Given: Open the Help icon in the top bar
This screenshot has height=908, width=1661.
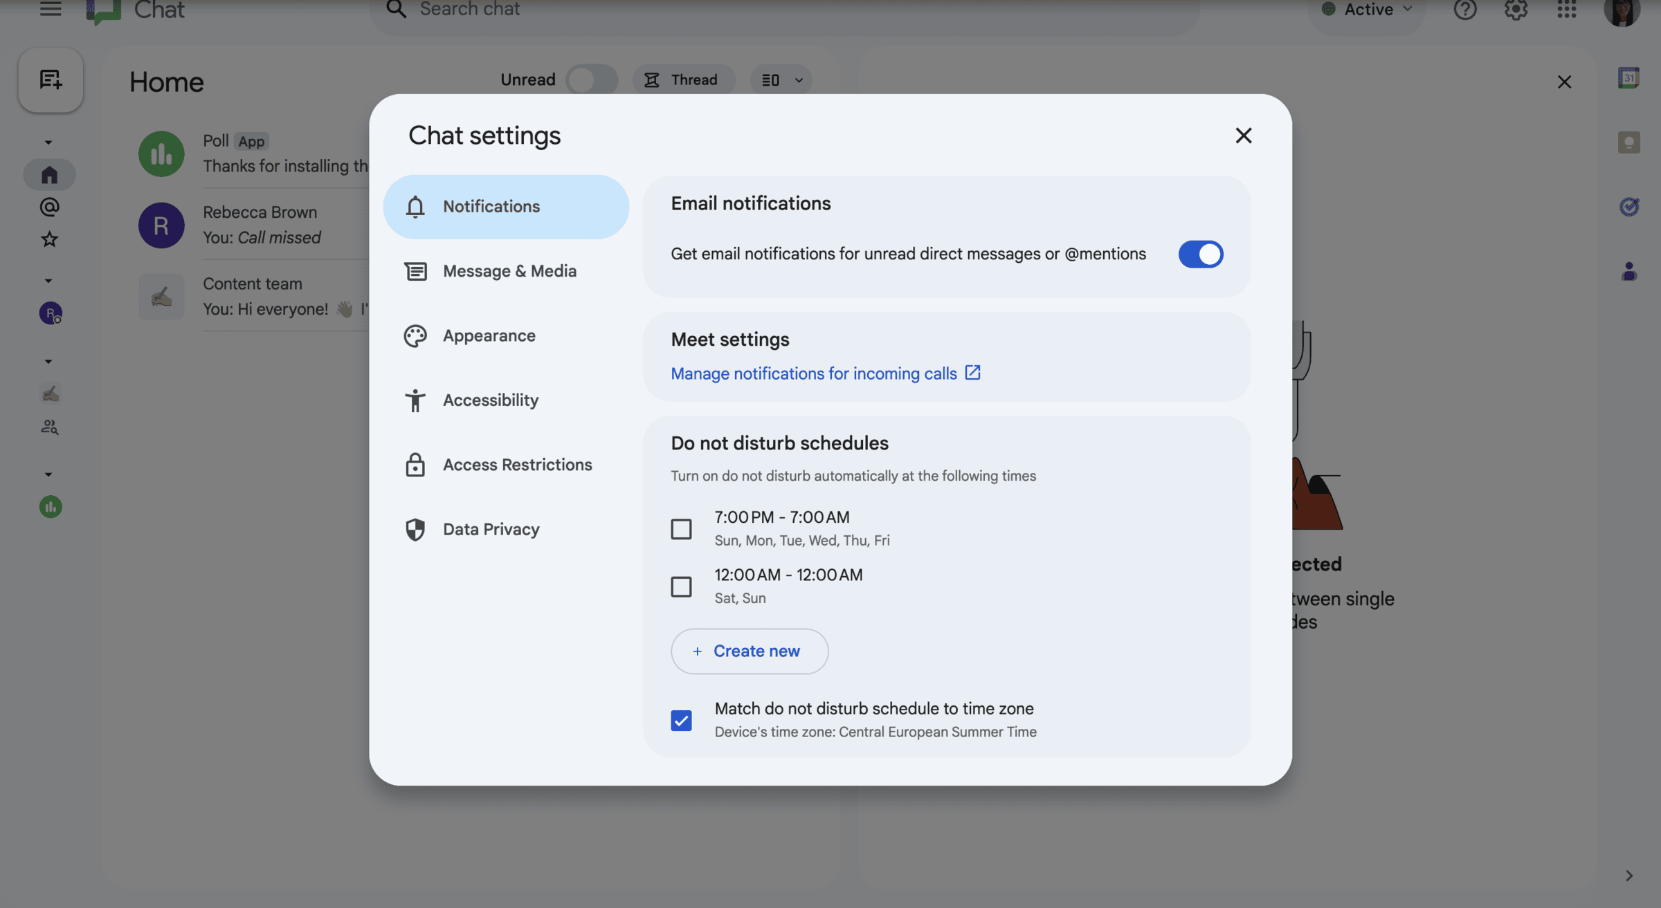Looking at the screenshot, I should 1464,10.
